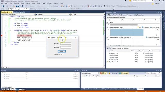Open the Team Explorer side tab
Image resolution: width=165 pixels, height=92 pixels.
click(163, 26)
